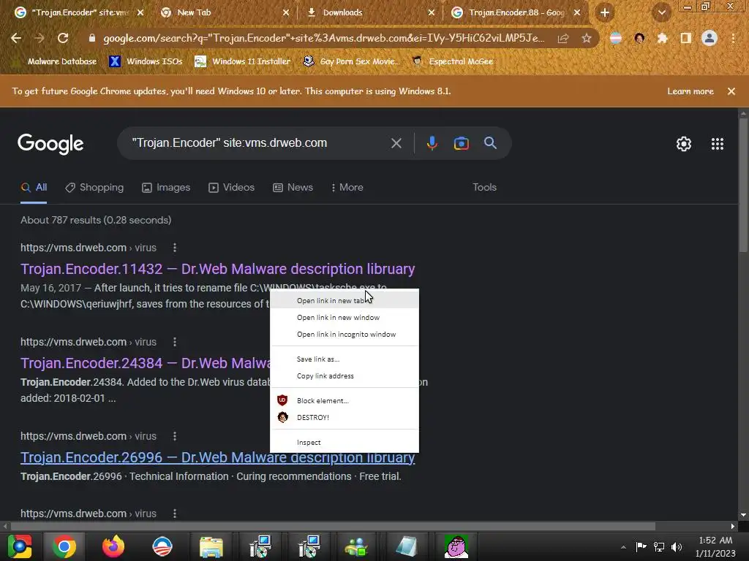This screenshot has height=561, width=749.
Task: Click the face extension icon in toolbar
Action: (639, 38)
